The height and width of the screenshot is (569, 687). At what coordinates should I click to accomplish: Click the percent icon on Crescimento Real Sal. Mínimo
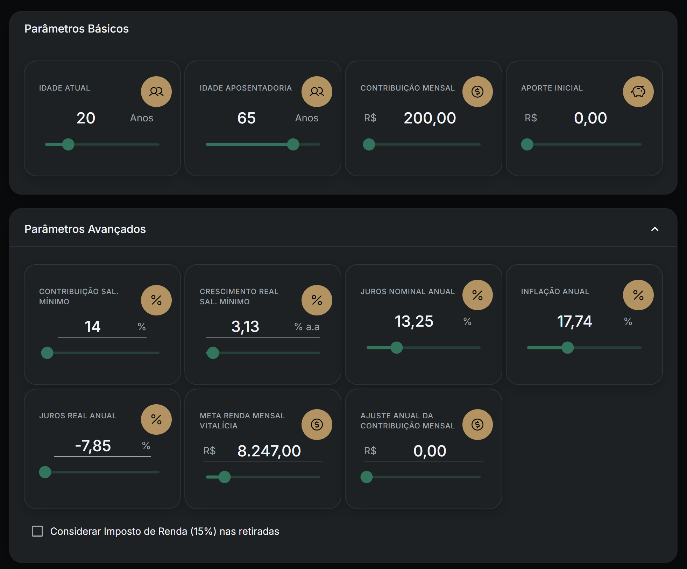(317, 300)
